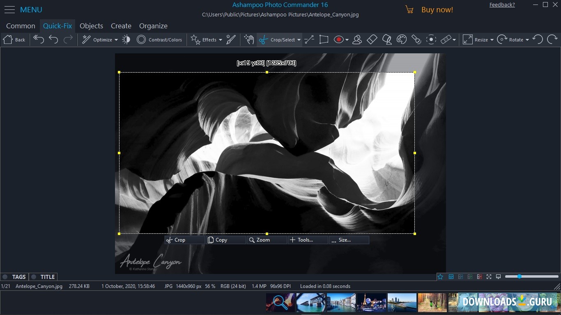561x315 pixels.
Task: Select the dotted circle focus tool
Action: pyautogui.click(x=431, y=39)
